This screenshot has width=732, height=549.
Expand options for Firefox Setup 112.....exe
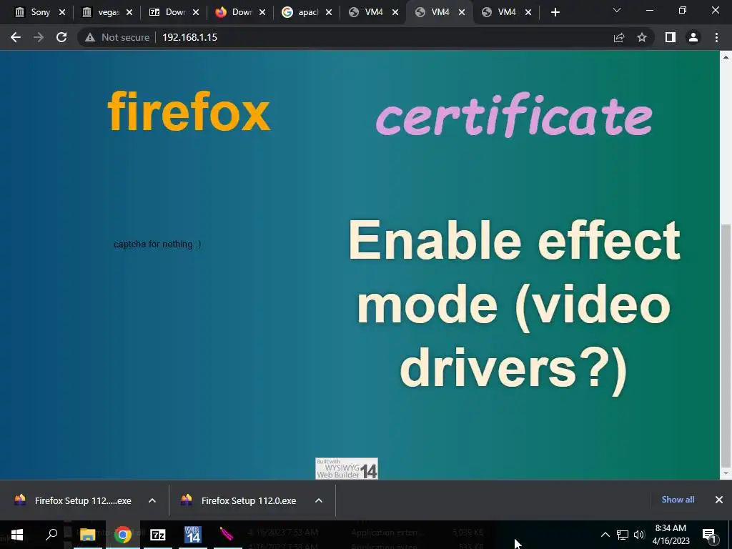152,500
